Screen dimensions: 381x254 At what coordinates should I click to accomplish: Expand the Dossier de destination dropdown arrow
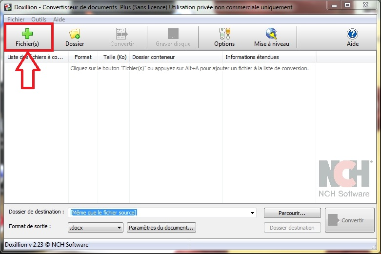tap(252, 213)
